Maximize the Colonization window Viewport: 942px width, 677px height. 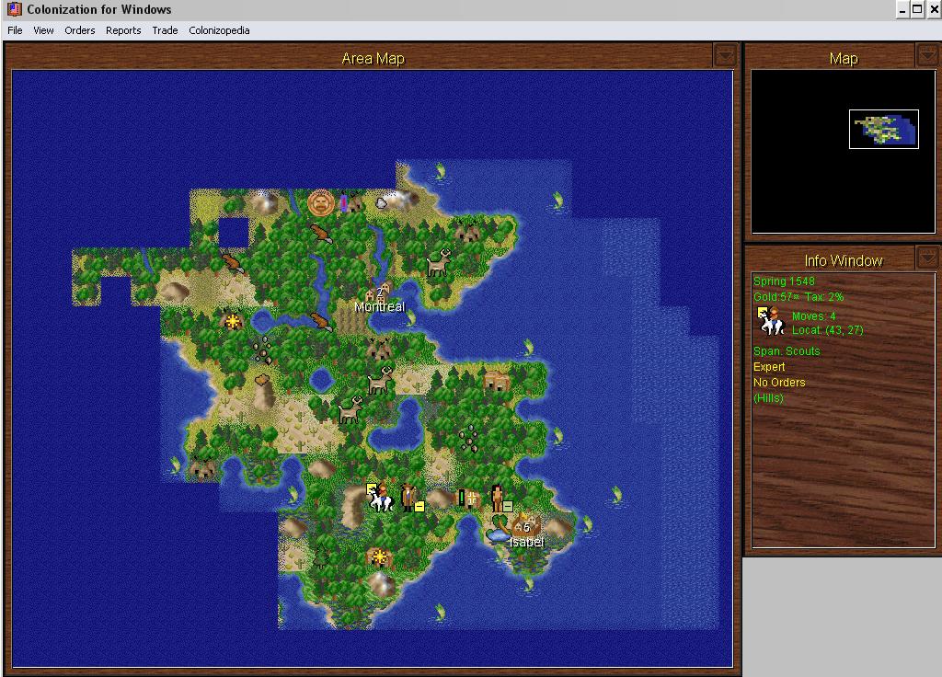(x=917, y=9)
